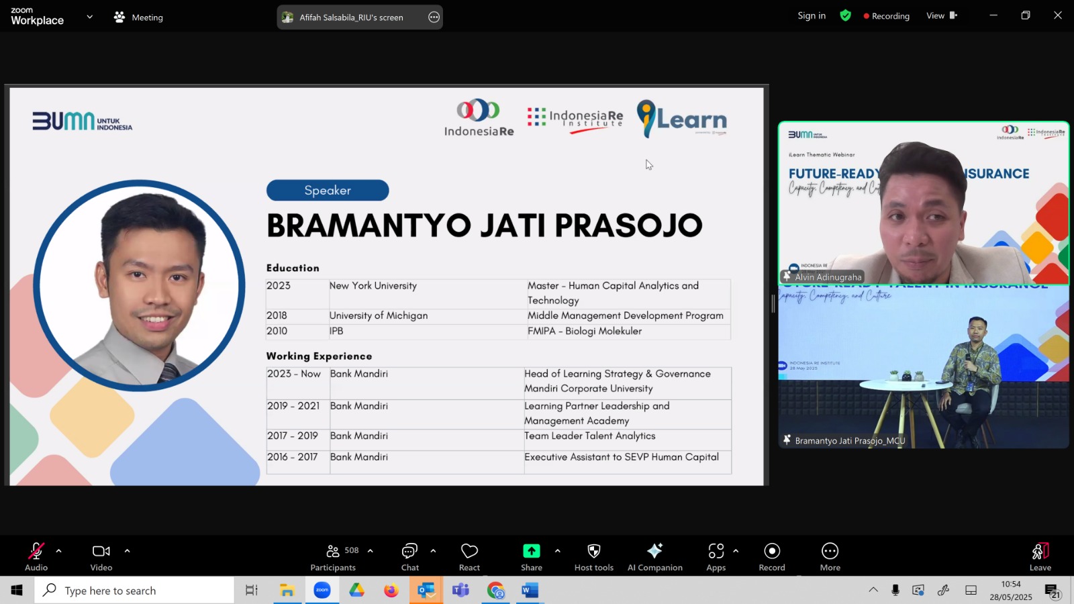
Task: Click the panel divider handle beside shared screen
Action: pos(773,303)
